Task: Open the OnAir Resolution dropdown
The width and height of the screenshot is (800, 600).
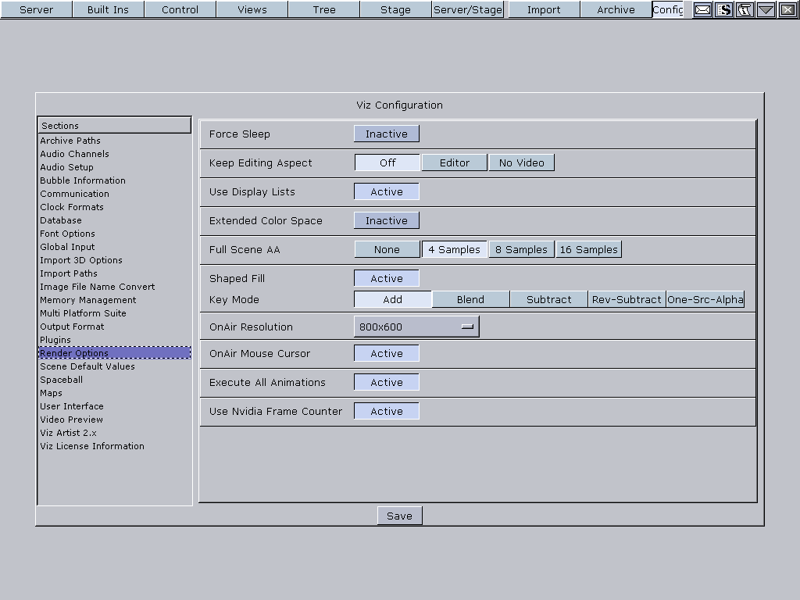Action: point(416,326)
